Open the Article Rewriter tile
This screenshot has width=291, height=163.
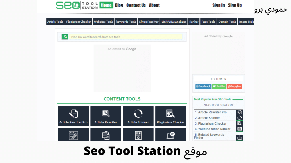(106, 116)
